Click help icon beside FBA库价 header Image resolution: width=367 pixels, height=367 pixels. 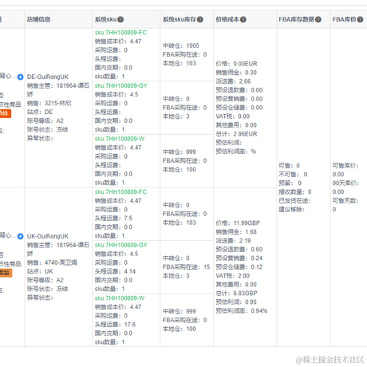(360, 19)
